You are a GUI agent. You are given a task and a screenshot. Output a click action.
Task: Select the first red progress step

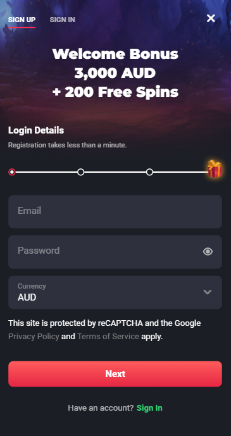pyautogui.click(x=11, y=172)
